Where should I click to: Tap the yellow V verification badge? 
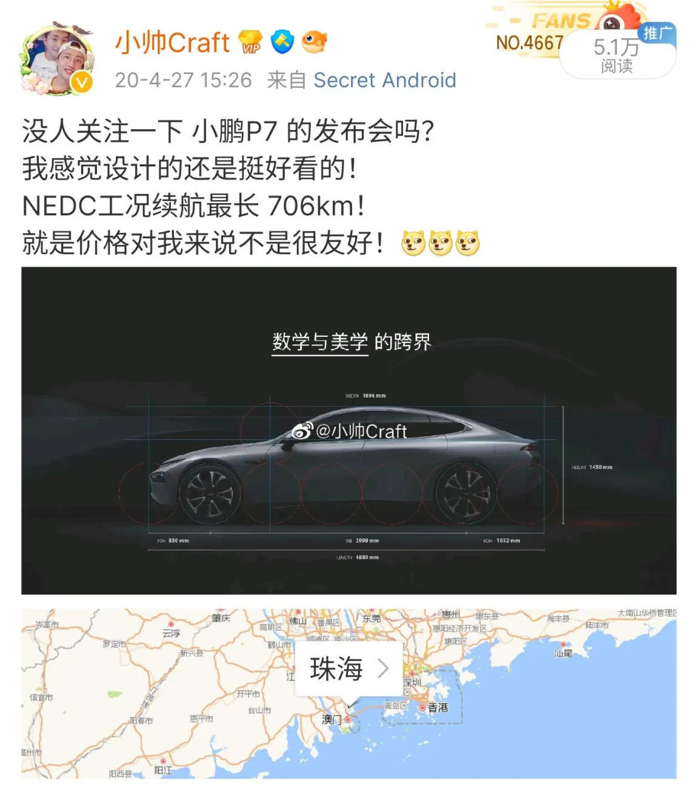[x=82, y=82]
